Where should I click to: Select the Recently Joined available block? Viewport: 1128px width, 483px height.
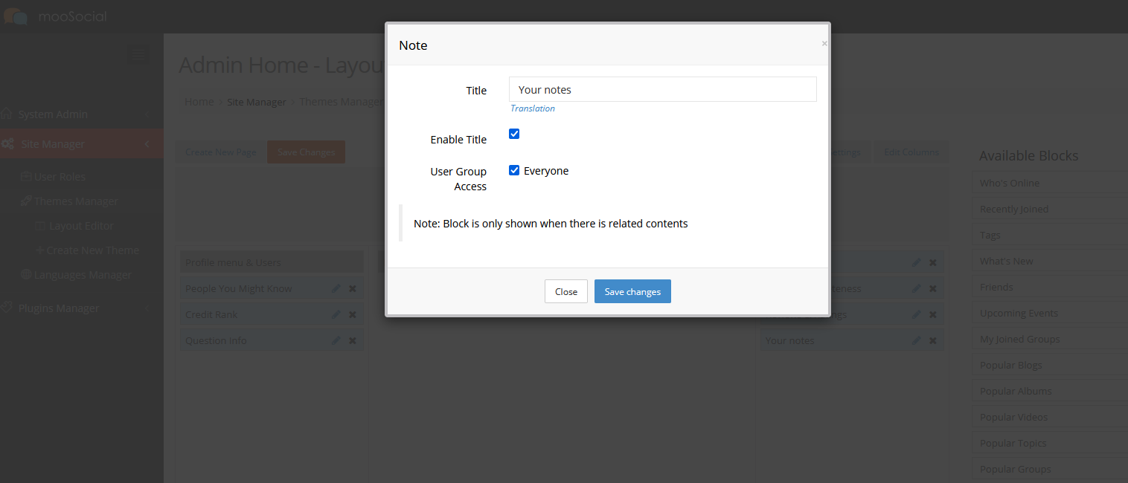point(1049,209)
